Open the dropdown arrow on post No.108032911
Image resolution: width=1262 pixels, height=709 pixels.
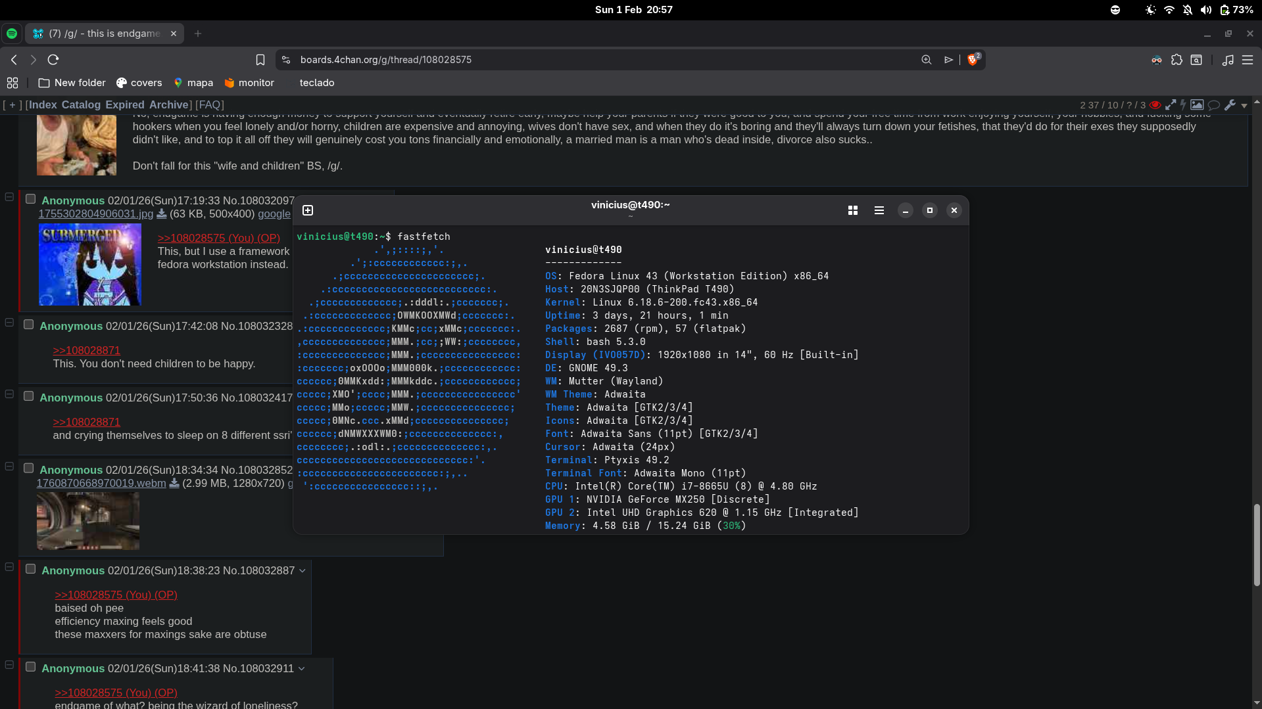pos(302,668)
